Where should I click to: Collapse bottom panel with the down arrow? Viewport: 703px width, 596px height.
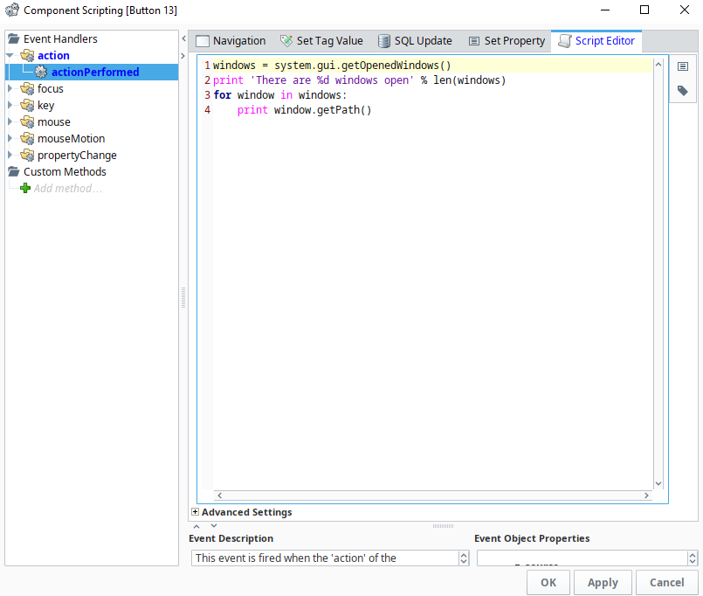click(214, 525)
